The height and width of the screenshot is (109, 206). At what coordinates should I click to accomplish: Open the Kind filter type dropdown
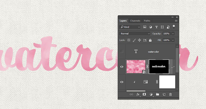point(130,27)
